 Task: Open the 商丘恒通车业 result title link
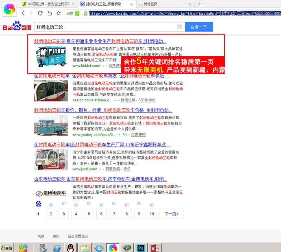(100, 42)
